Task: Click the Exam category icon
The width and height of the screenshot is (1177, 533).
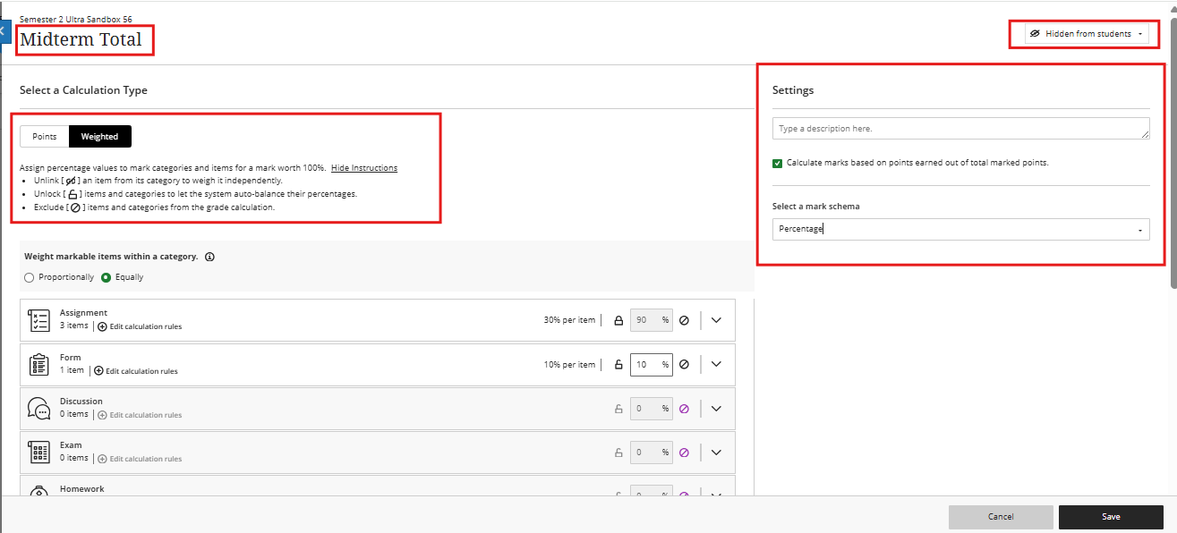Action: point(39,451)
